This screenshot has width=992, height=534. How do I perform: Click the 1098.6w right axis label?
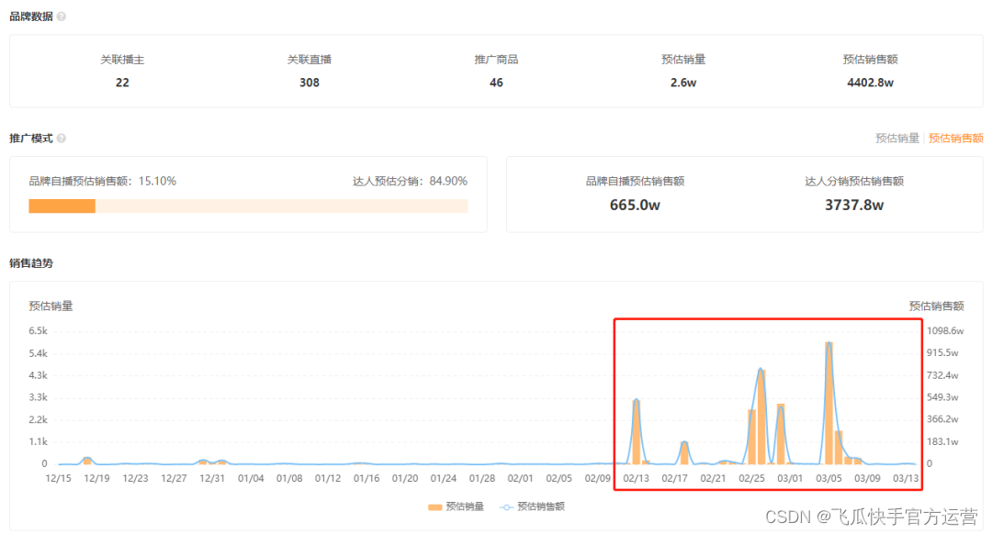tap(945, 331)
